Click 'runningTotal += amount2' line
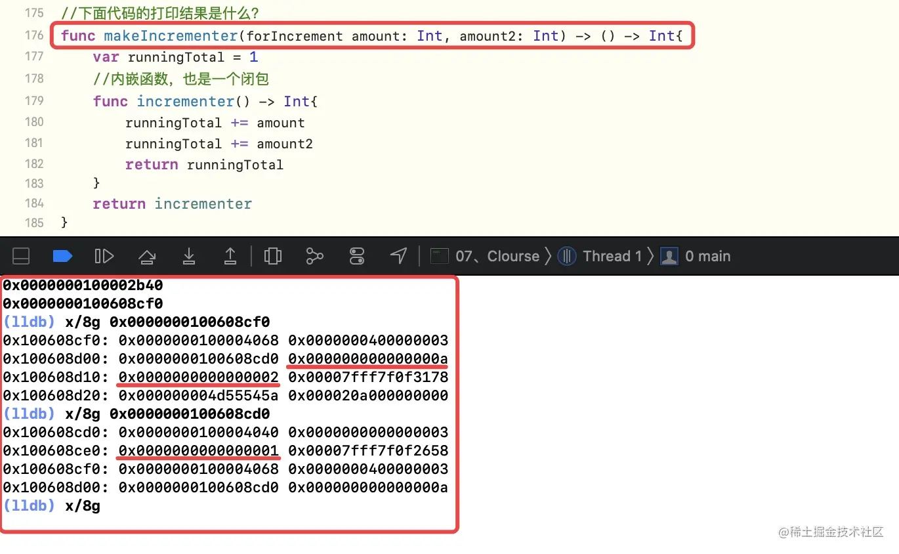 (x=219, y=144)
